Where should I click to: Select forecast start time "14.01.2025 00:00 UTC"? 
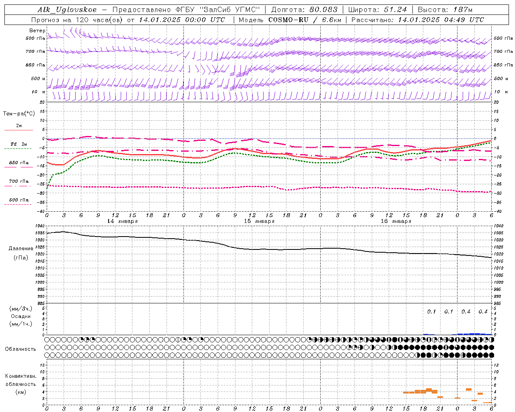click(x=182, y=20)
